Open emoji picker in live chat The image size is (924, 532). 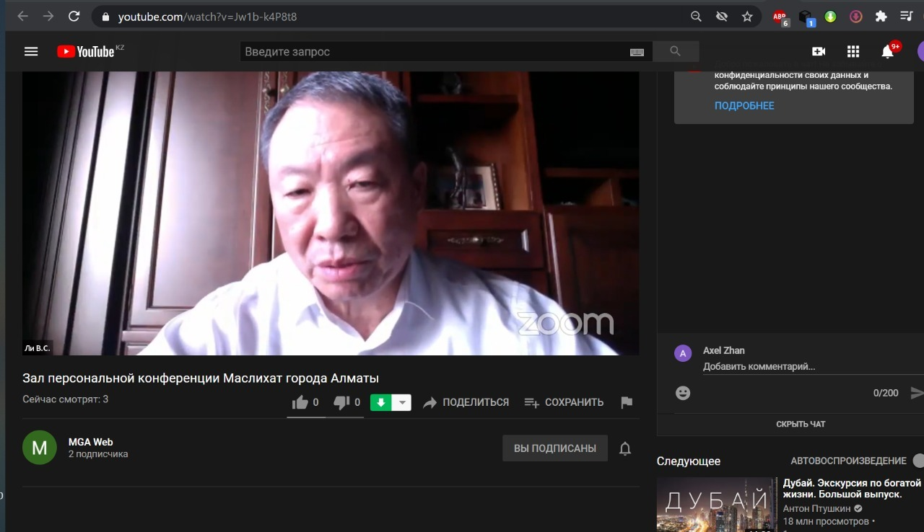pyautogui.click(x=683, y=393)
